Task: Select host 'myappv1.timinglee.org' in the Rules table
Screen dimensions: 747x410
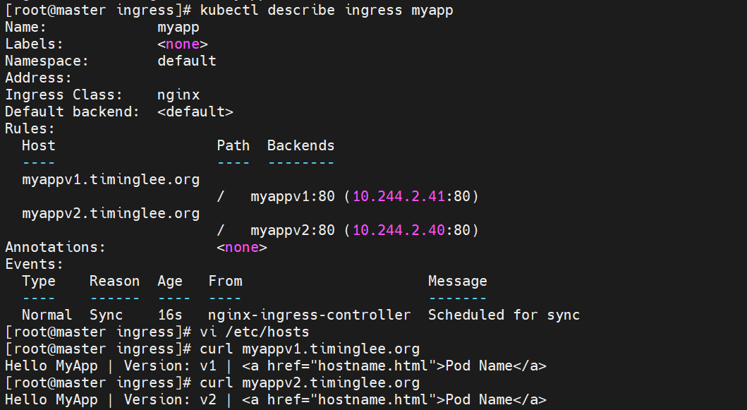Action: [x=111, y=179]
